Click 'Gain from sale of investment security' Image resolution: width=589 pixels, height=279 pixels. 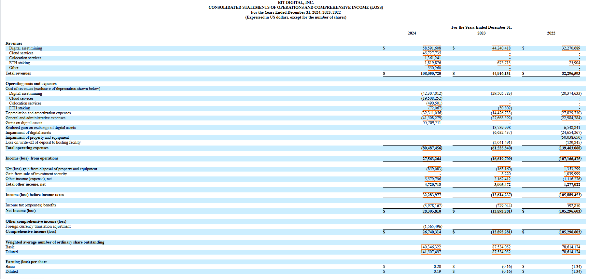point(36,174)
